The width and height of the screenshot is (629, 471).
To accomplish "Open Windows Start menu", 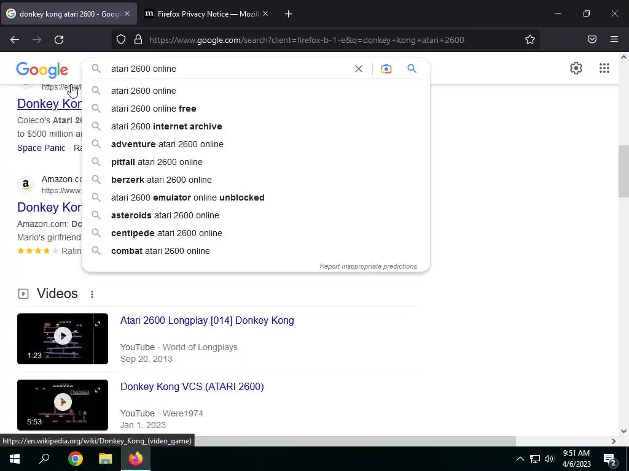I will click(15, 459).
